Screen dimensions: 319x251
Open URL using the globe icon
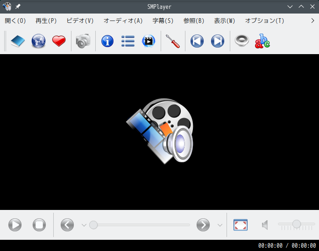38,41
